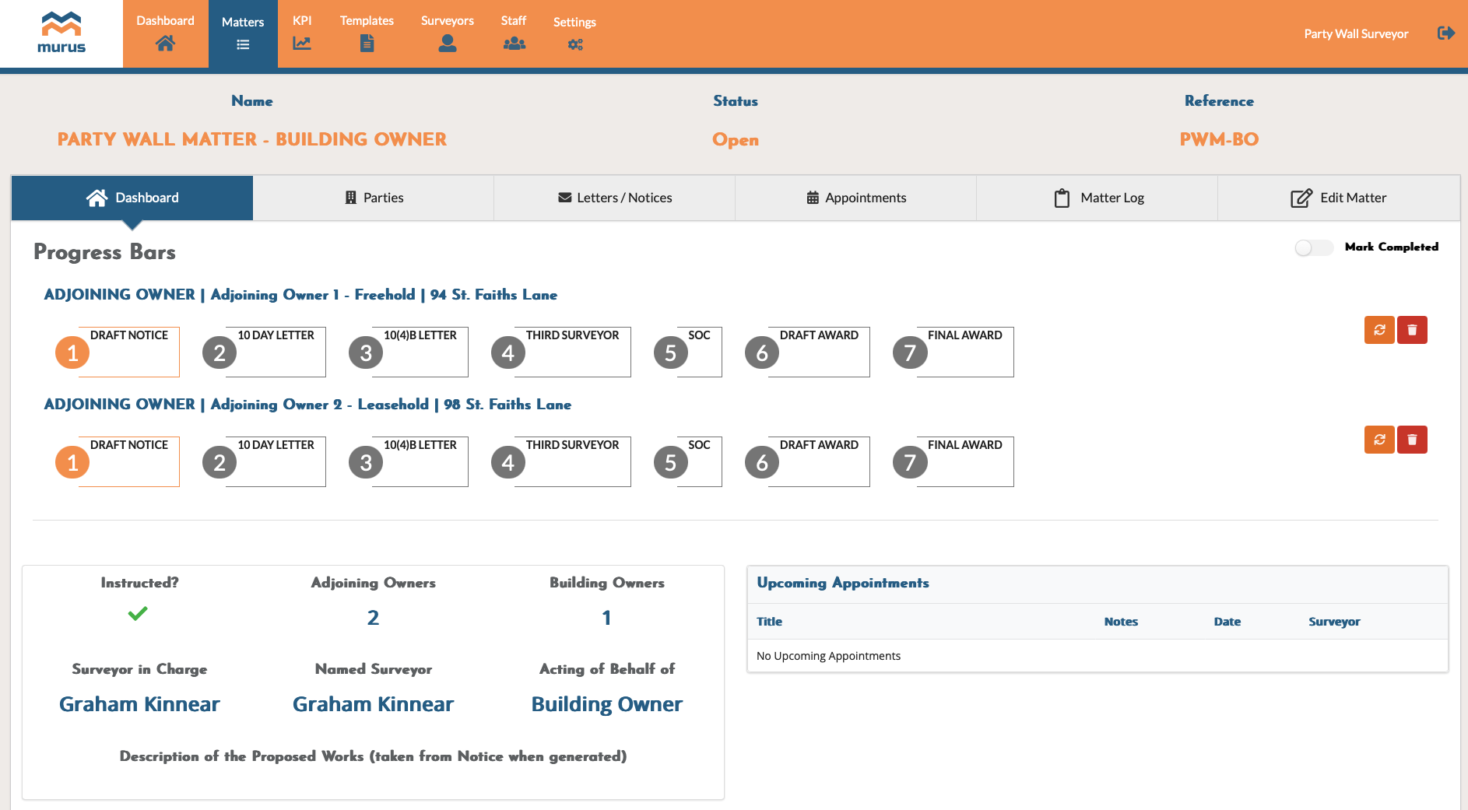Click Graham Kinnear under Named Surveyor
Screen dimensions: 1468x810
click(373, 704)
